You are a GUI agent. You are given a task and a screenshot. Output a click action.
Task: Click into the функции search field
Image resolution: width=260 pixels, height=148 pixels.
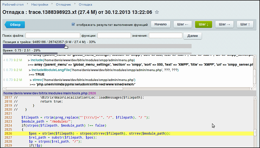tap(114, 36)
